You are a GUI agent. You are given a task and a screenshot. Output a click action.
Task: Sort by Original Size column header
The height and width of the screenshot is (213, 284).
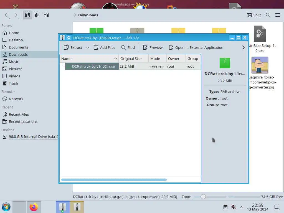(133, 59)
